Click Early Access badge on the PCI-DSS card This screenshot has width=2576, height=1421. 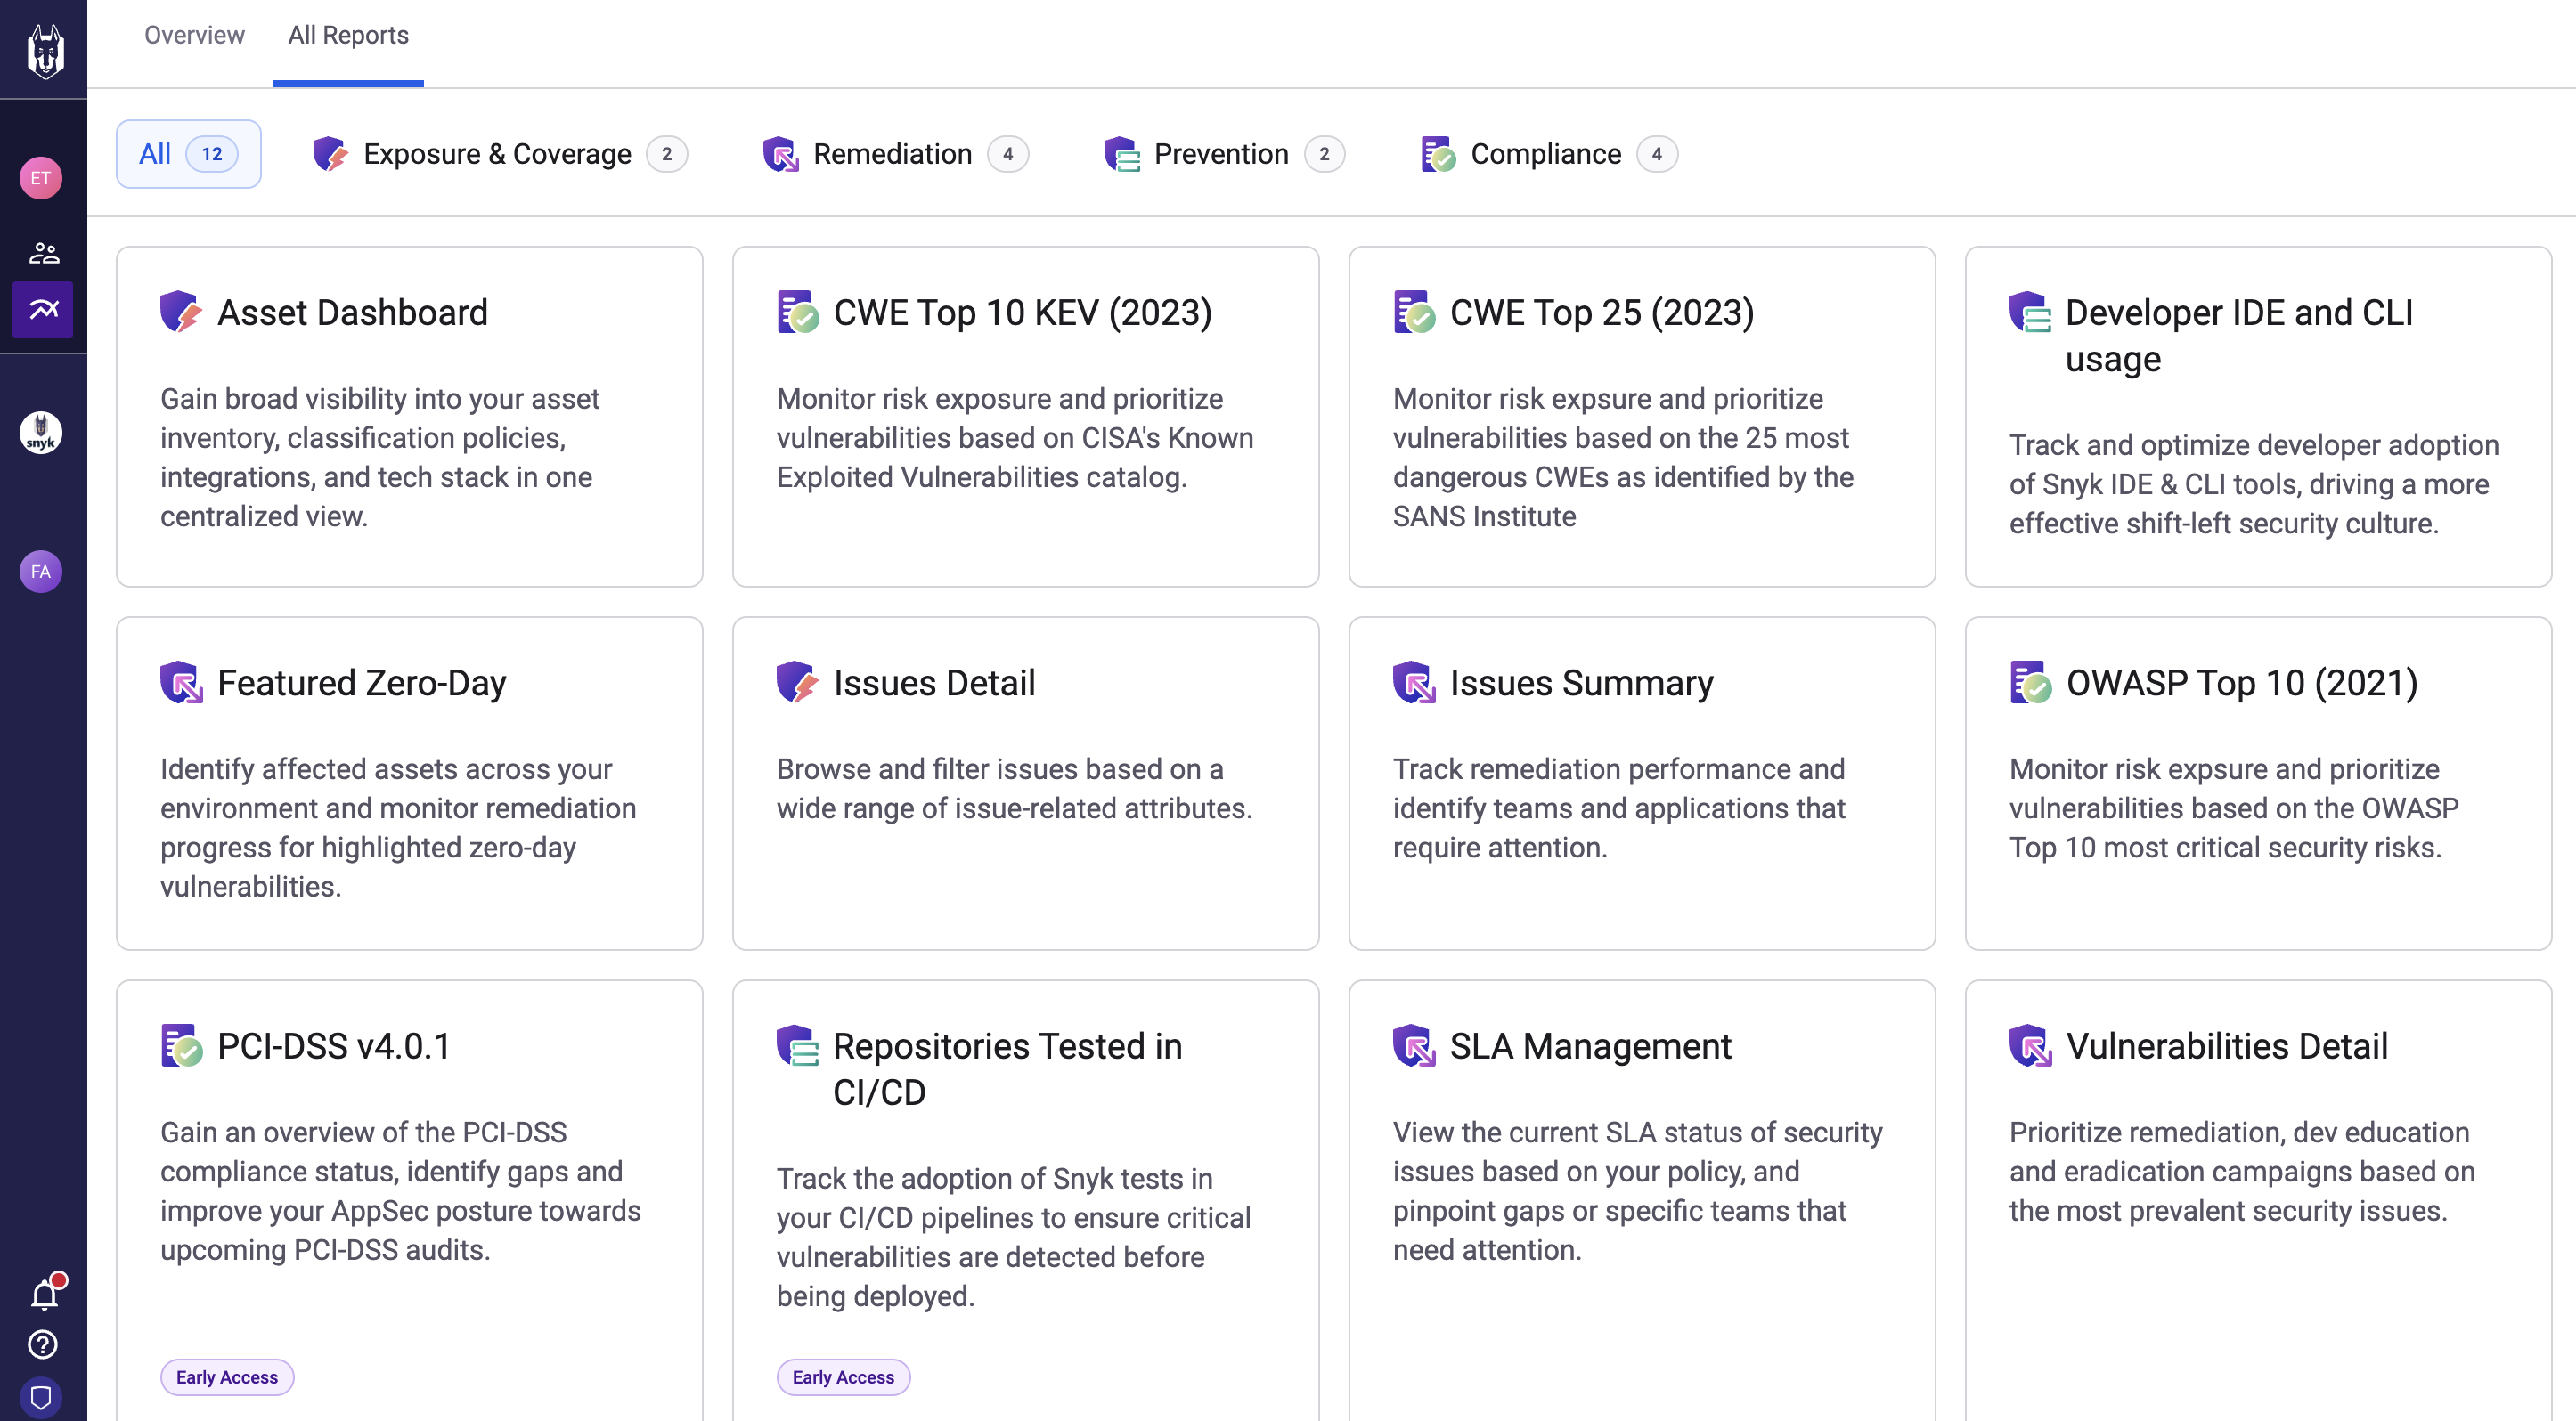coord(227,1377)
